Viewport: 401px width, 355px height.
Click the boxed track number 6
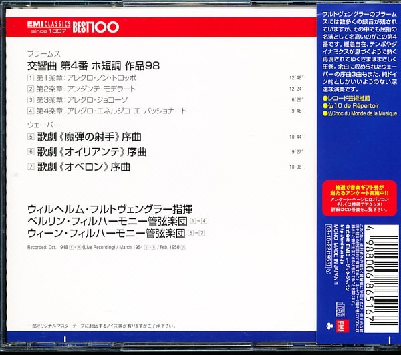(x=31, y=152)
